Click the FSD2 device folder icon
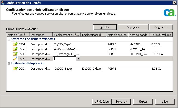Image resolution: width=178 pixels, height=108 pixels. [x=15, y=49]
